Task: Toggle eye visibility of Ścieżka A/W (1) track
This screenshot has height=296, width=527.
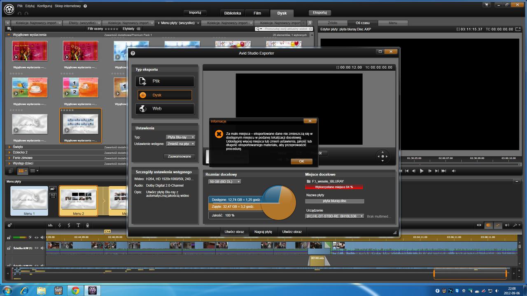Action: (x=36, y=248)
